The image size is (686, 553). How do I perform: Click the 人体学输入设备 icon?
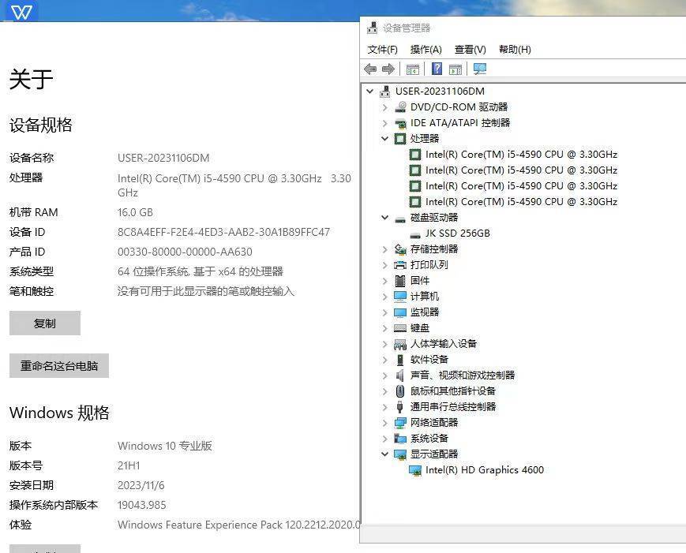pyautogui.click(x=400, y=344)
